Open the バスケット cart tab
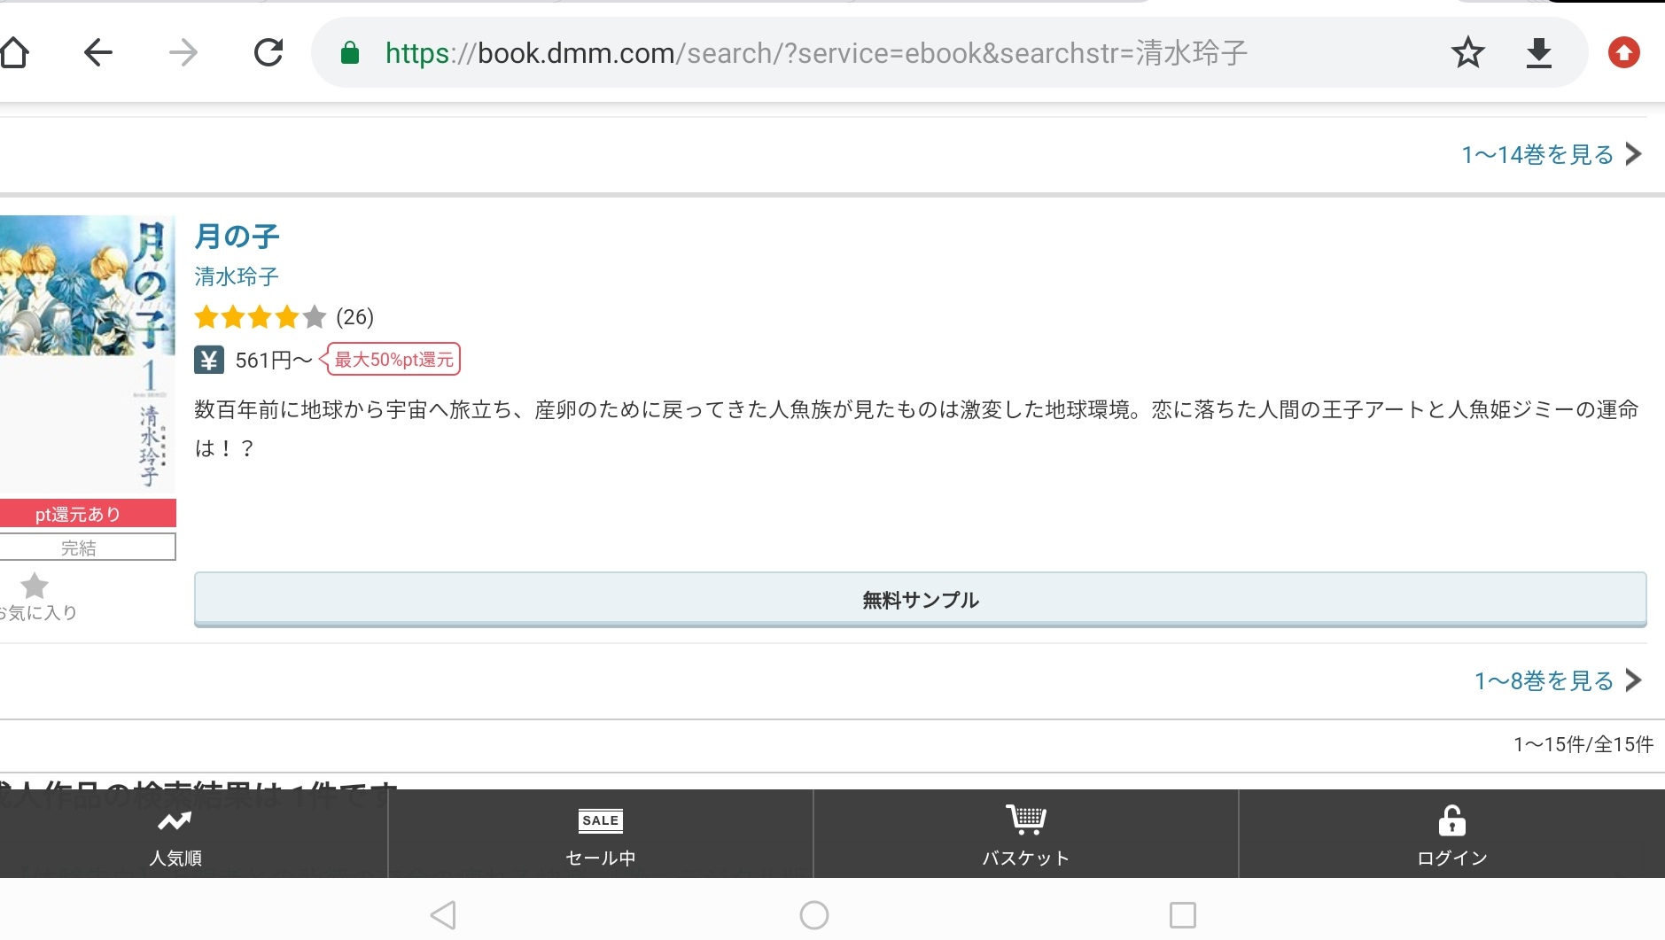The width and height of the screenshot is (1665, 940). pyautogui.click(x=1025, y=834)
